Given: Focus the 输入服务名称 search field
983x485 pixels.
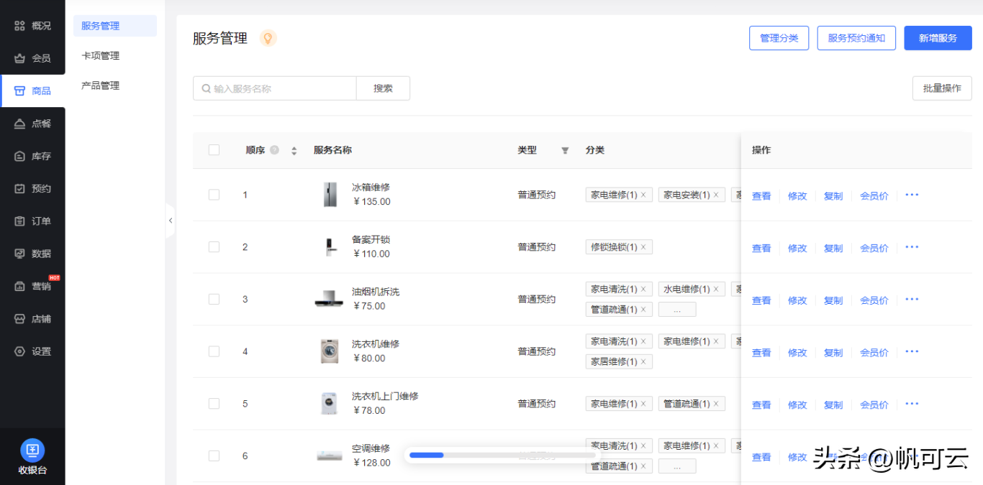Looking at the screenshot, I should click(275, 88).
